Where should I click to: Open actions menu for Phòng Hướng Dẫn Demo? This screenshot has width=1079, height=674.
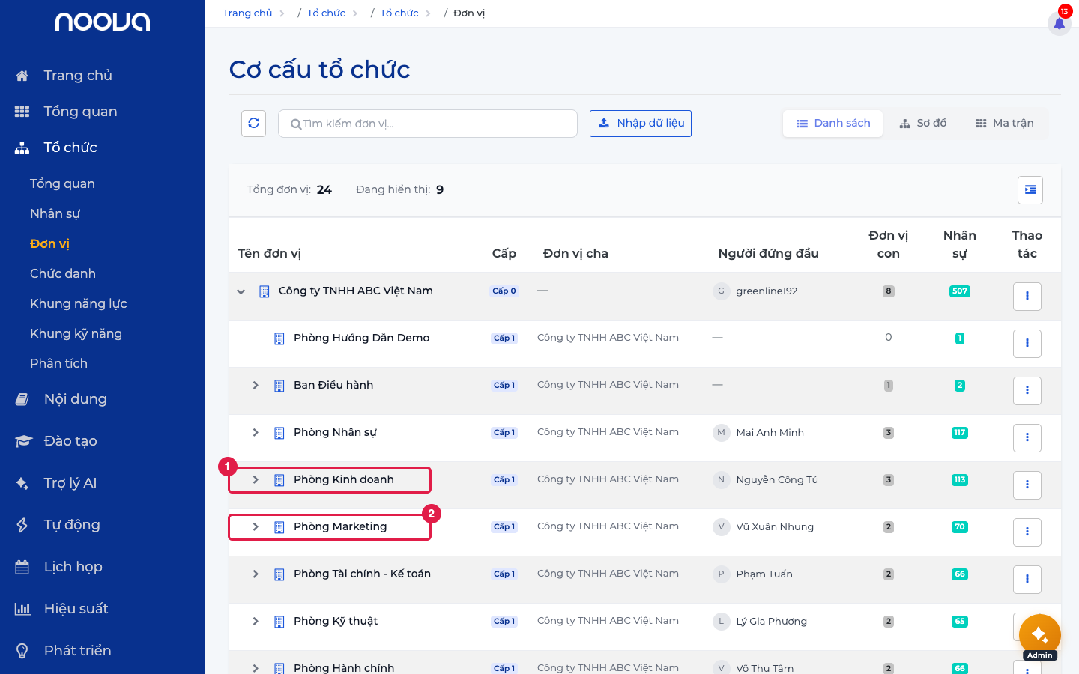[1027, 344]
